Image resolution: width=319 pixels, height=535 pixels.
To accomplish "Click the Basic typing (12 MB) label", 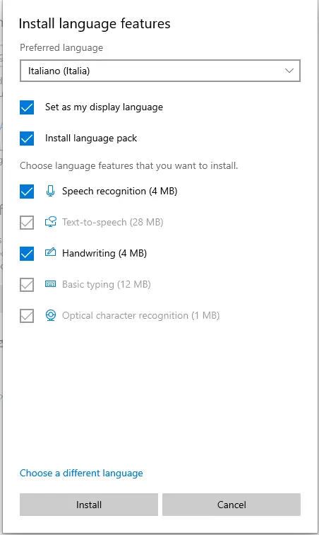I will click(x=107, y=284).
